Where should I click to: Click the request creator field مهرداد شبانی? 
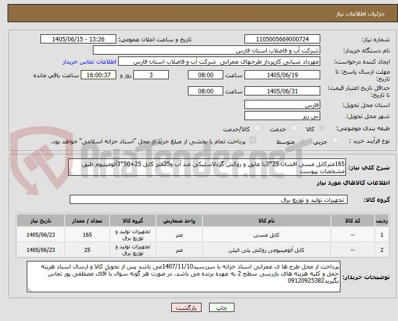[219, 62]
